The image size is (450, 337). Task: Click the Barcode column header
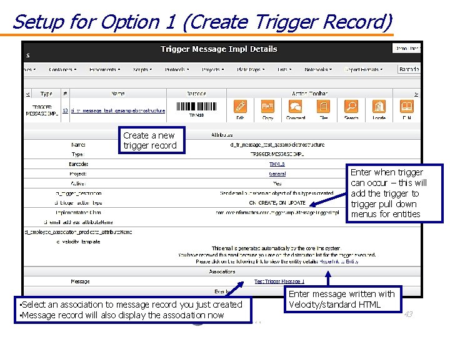(196, 94)
